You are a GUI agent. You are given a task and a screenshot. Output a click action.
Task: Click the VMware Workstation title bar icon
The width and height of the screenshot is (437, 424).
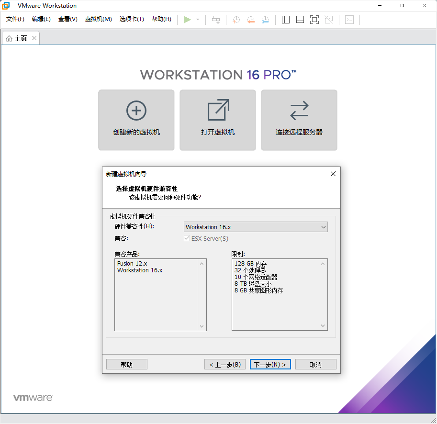pyautogui.click(x=6, y=5)
